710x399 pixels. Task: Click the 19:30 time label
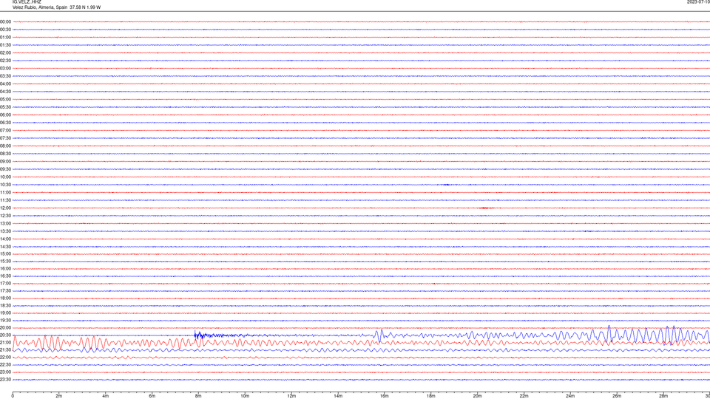point(5,320)
